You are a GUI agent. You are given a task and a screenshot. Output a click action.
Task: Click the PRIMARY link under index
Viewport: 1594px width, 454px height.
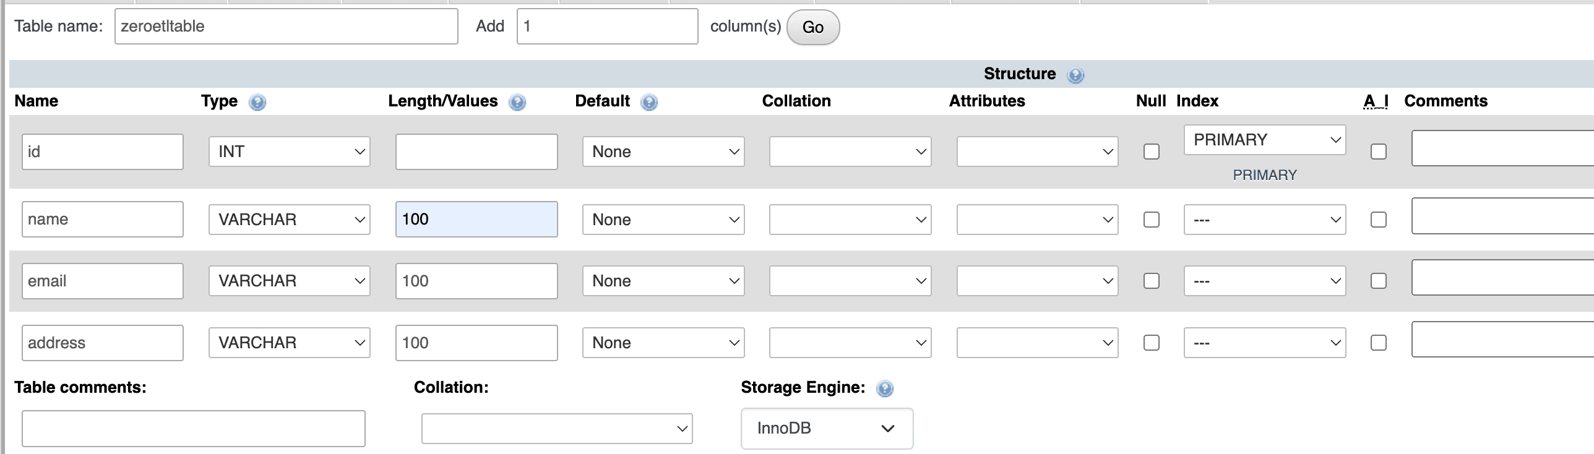tap(1265, 175)
